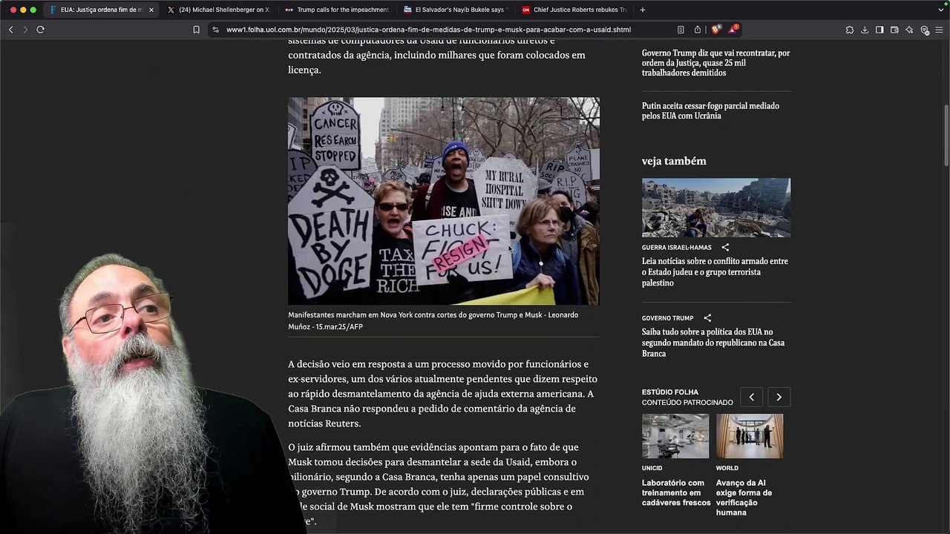
Task: Show previous Estúdio Folha sponsored item
Action: click(751, 397)
